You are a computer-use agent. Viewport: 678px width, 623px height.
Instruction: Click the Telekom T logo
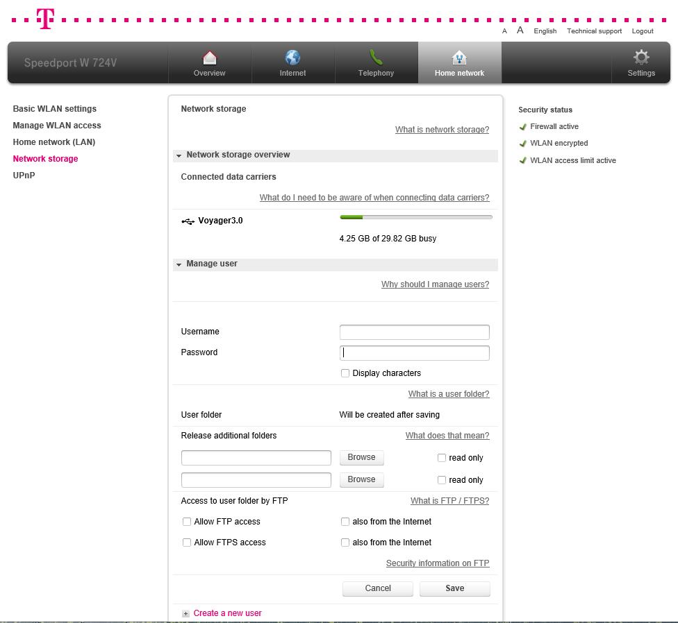click(45, 19)
